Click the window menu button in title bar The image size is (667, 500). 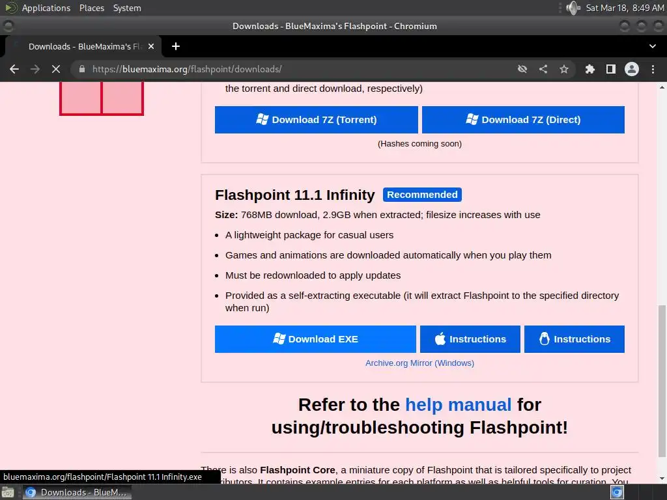click(x=8, y=26)
